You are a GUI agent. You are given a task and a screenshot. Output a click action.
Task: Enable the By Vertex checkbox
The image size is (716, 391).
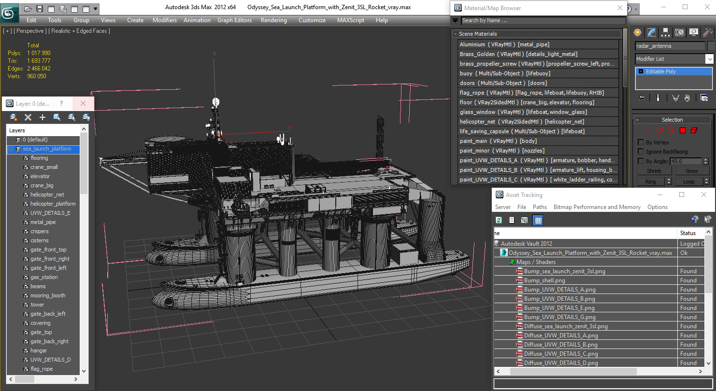click(x=641, y=142)
